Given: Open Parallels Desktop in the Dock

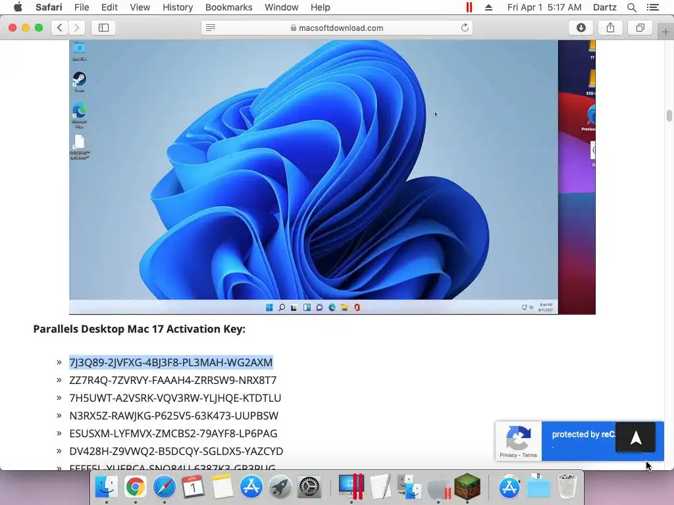Looking at the screenshot, I should point(351,487).
